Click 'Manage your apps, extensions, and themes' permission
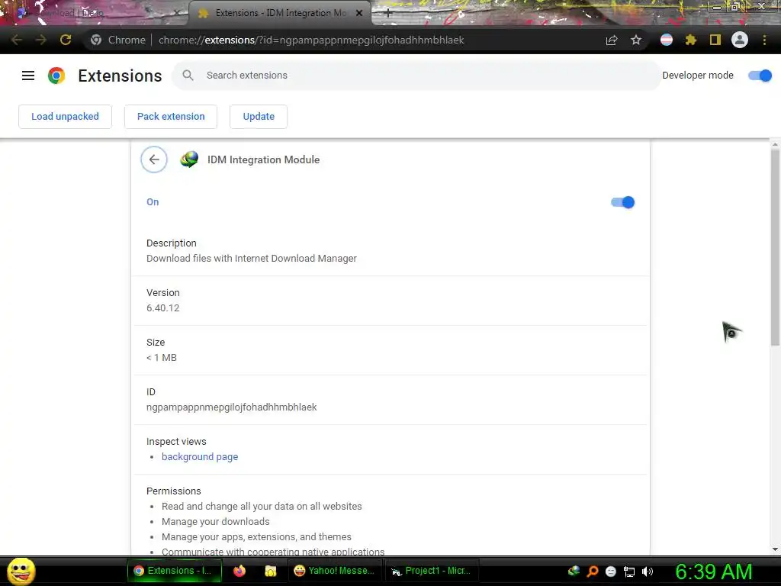 (256, 537)
